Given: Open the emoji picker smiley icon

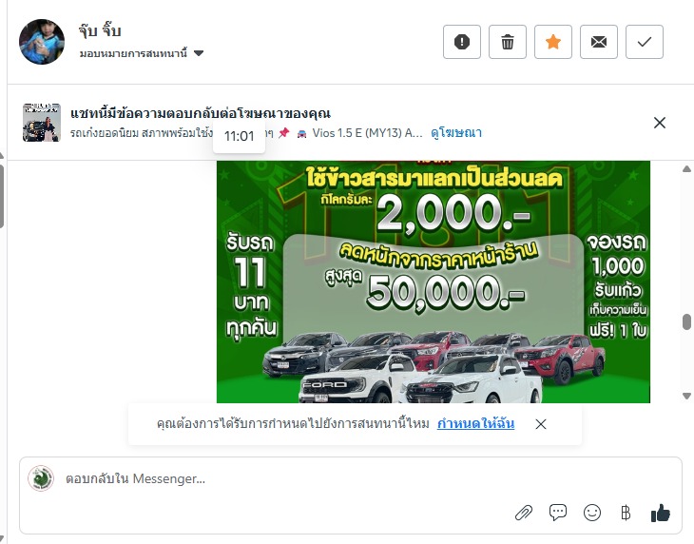Looking at the screenshot, I should 591,513.
